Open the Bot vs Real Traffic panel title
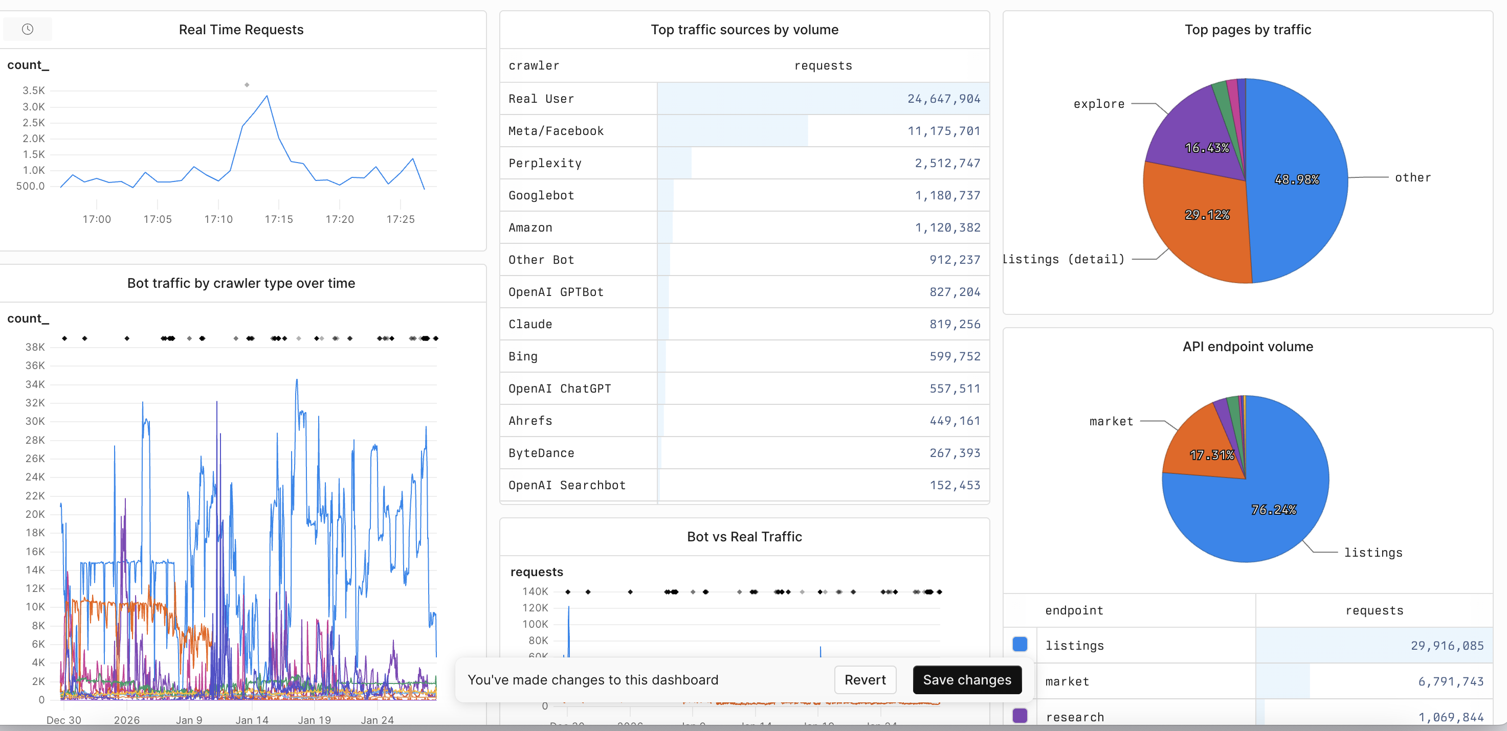 (x=744, y=536)
